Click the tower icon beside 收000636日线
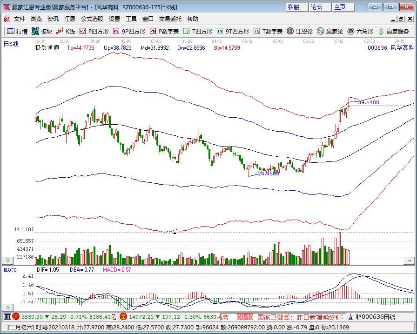Screen dimensions: 417x334 tap(351, 317)
